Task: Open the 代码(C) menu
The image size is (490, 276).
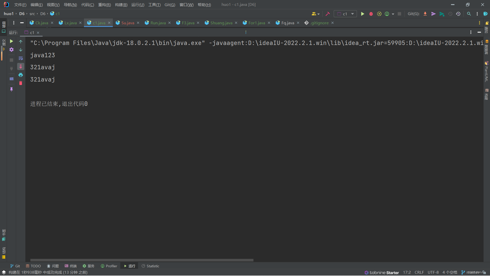Action: pos(88,5)
